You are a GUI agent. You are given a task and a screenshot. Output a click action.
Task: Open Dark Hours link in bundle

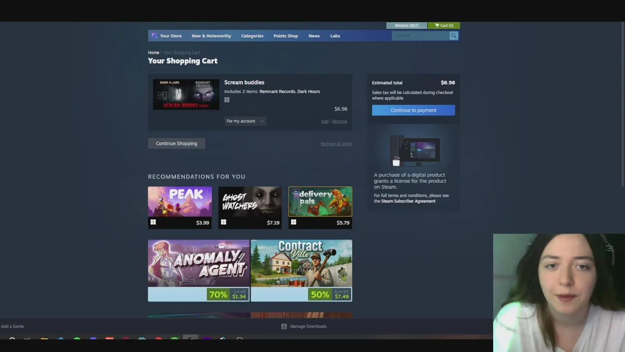pyautogui.click(x=309, y=91)
